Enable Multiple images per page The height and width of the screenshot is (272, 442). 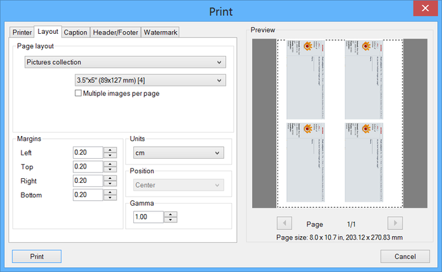tap(78, 93)
